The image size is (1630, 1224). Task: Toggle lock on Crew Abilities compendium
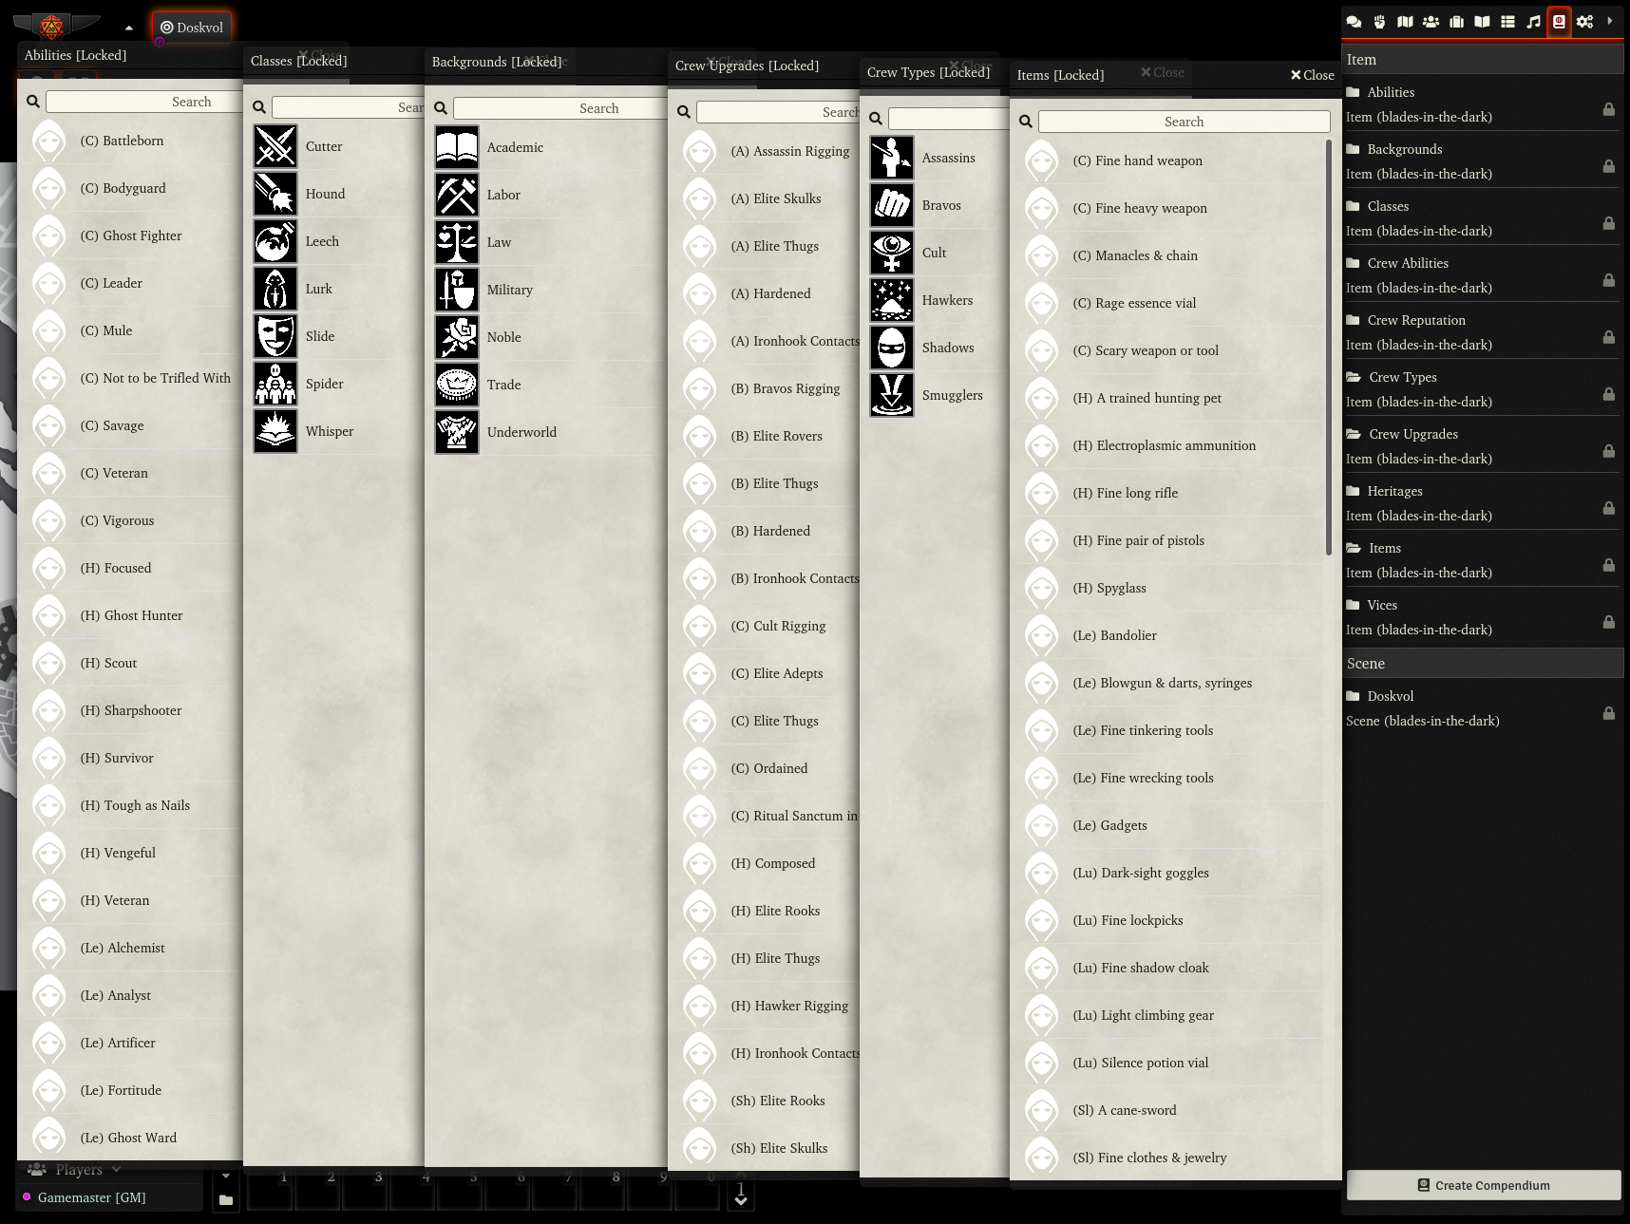pos(1608,280)
